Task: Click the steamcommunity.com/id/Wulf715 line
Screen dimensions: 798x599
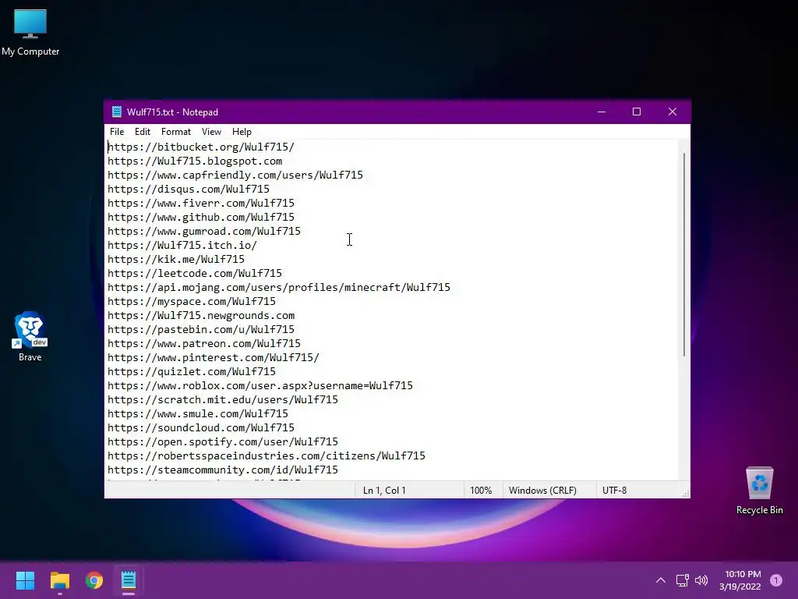Action: point(223,470)
